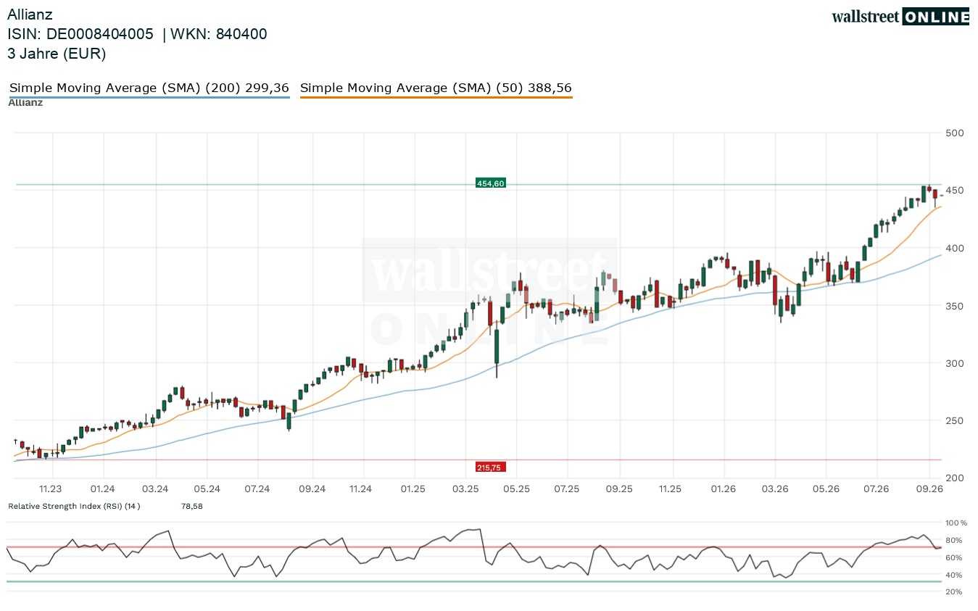Click the RSI value 78,58
The image size is (978, 611).
coord(192,506)
